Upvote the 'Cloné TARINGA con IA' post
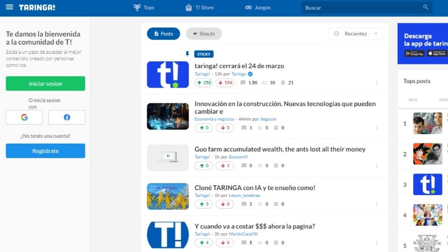The width and height of the screenshot is (448, 252). click(x=204, y=204)
